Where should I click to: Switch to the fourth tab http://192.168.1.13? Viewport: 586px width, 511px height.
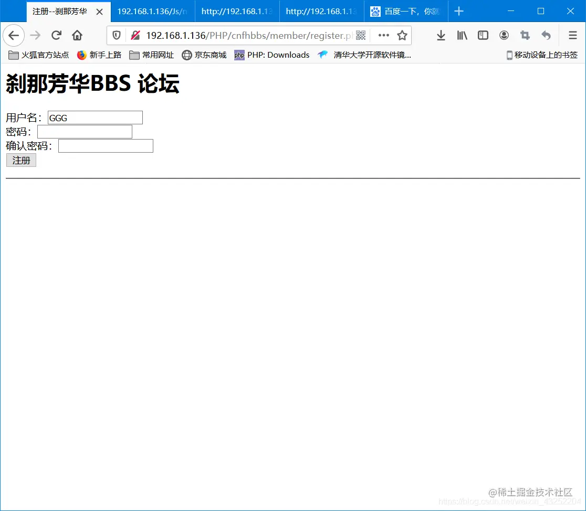[322, 12]
